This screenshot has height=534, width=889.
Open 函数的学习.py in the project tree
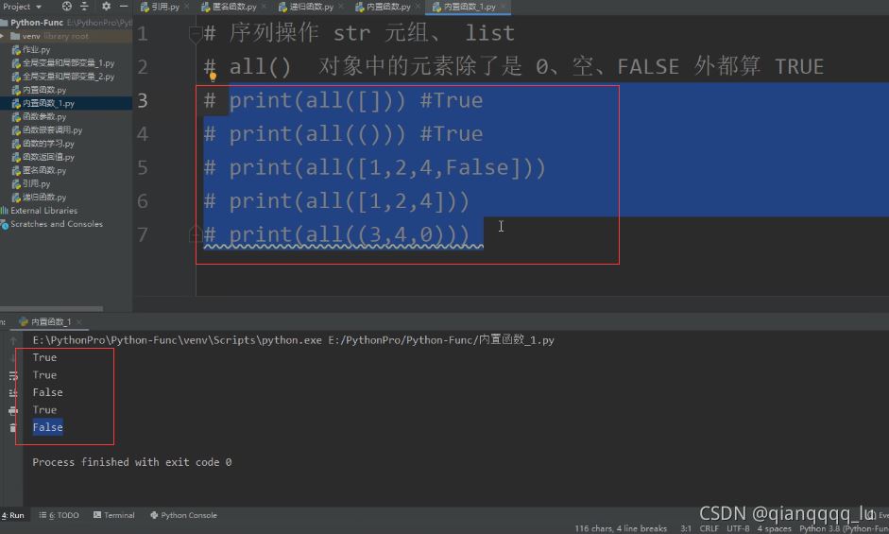[48, 144]
